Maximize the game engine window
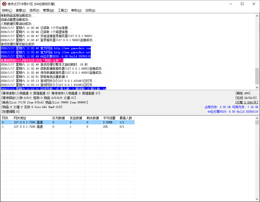 pyautogui.click(x=242, y=4)
